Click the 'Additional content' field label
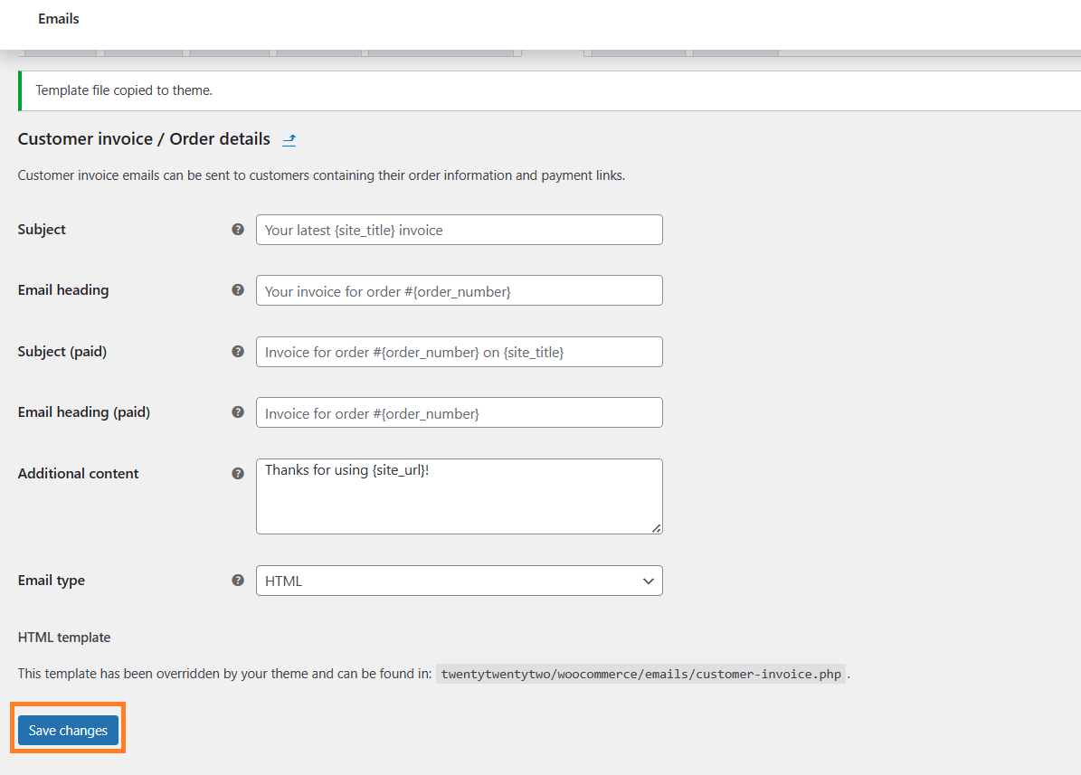The height and width of the screenshot is (775, 1081). tap(79, 474)
